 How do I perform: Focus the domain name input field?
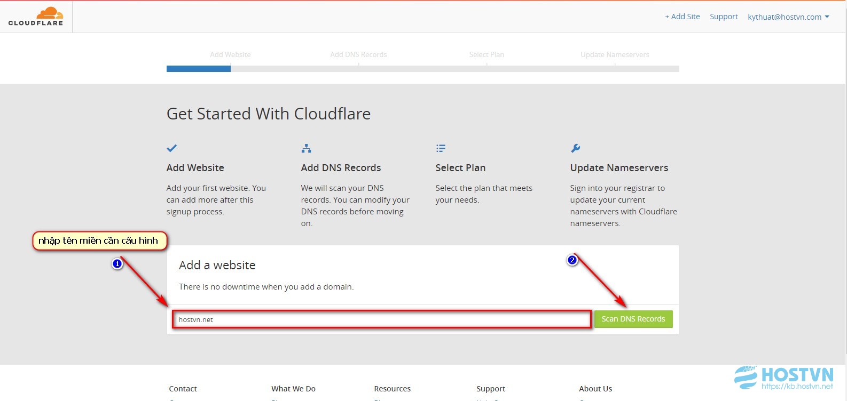point(381,319)
